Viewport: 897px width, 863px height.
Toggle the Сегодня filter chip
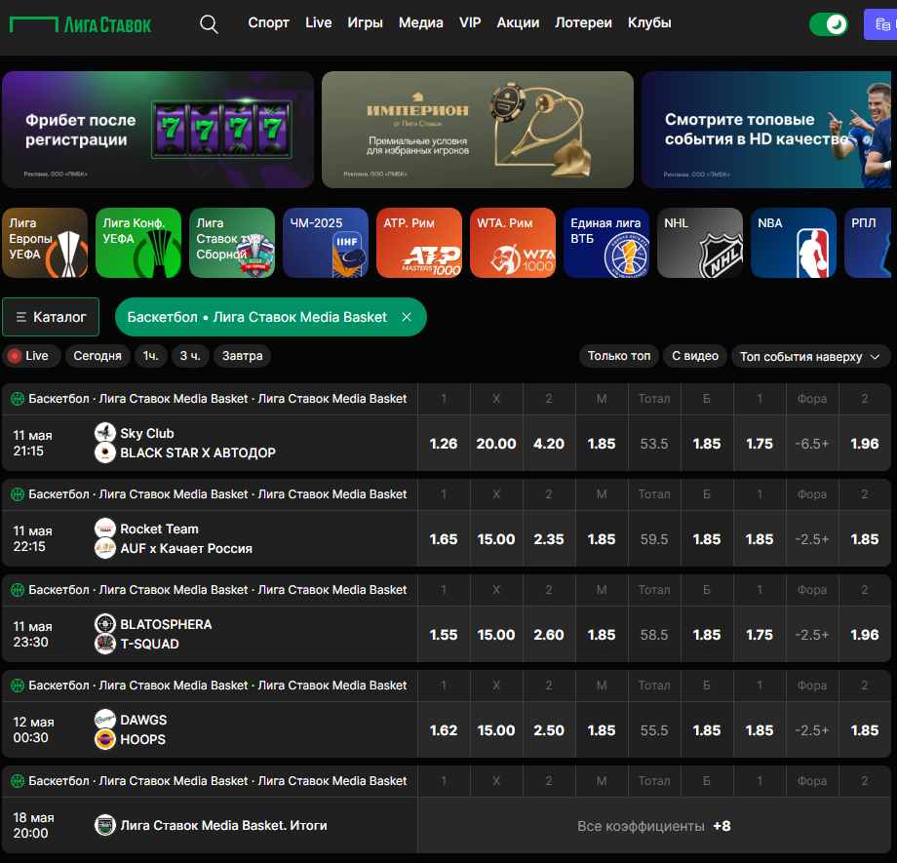tap(97, 356)
